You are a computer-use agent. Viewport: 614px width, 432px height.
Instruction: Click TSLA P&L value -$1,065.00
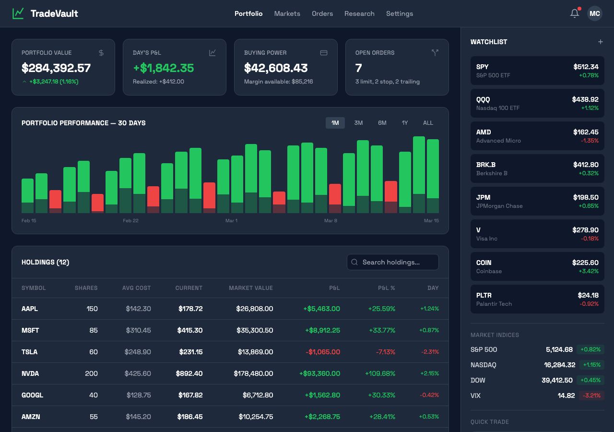(323, 352)
